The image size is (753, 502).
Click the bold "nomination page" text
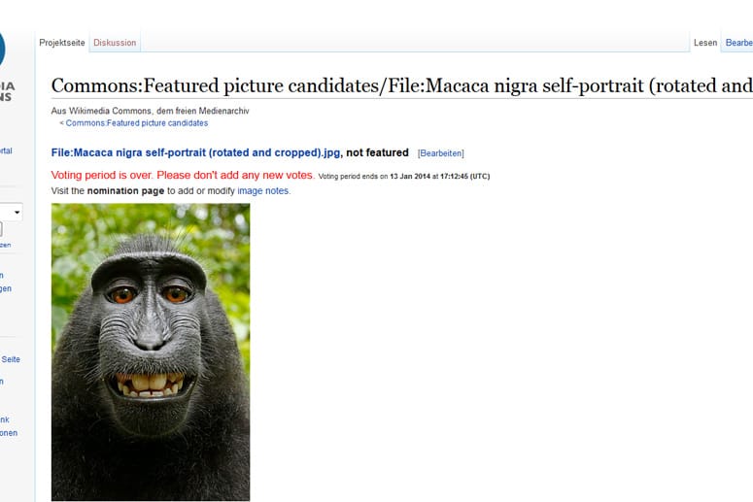tap(125, 191)
